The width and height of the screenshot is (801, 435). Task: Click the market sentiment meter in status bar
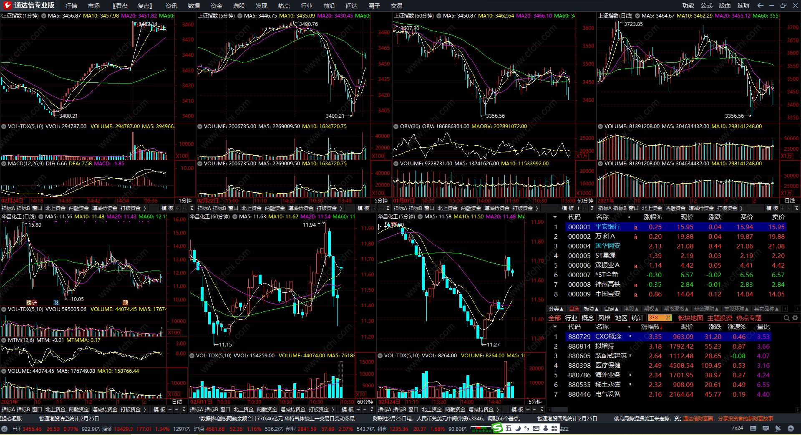click(x=481, y=428)
